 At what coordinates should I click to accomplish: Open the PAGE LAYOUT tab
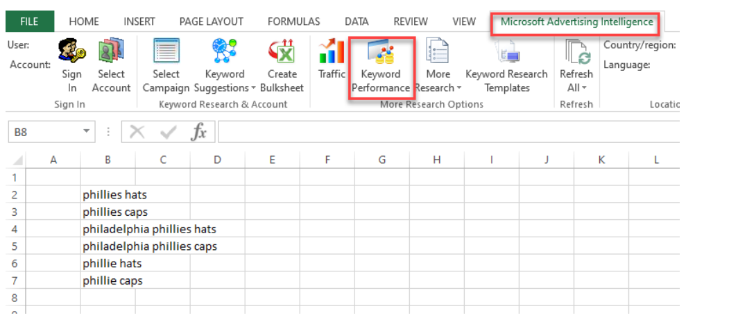click(x=212, y=22)
